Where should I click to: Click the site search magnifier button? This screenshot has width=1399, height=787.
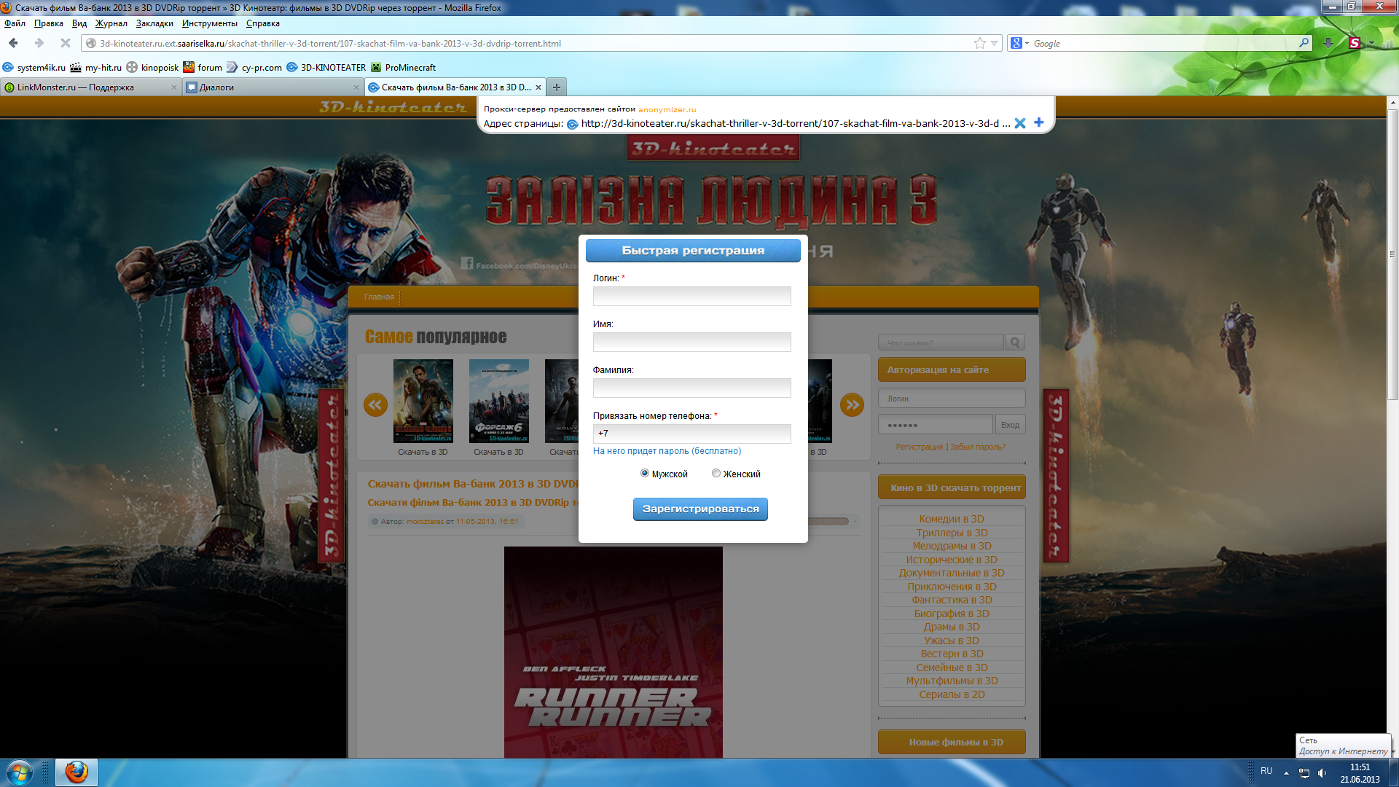click(1015, 342)
